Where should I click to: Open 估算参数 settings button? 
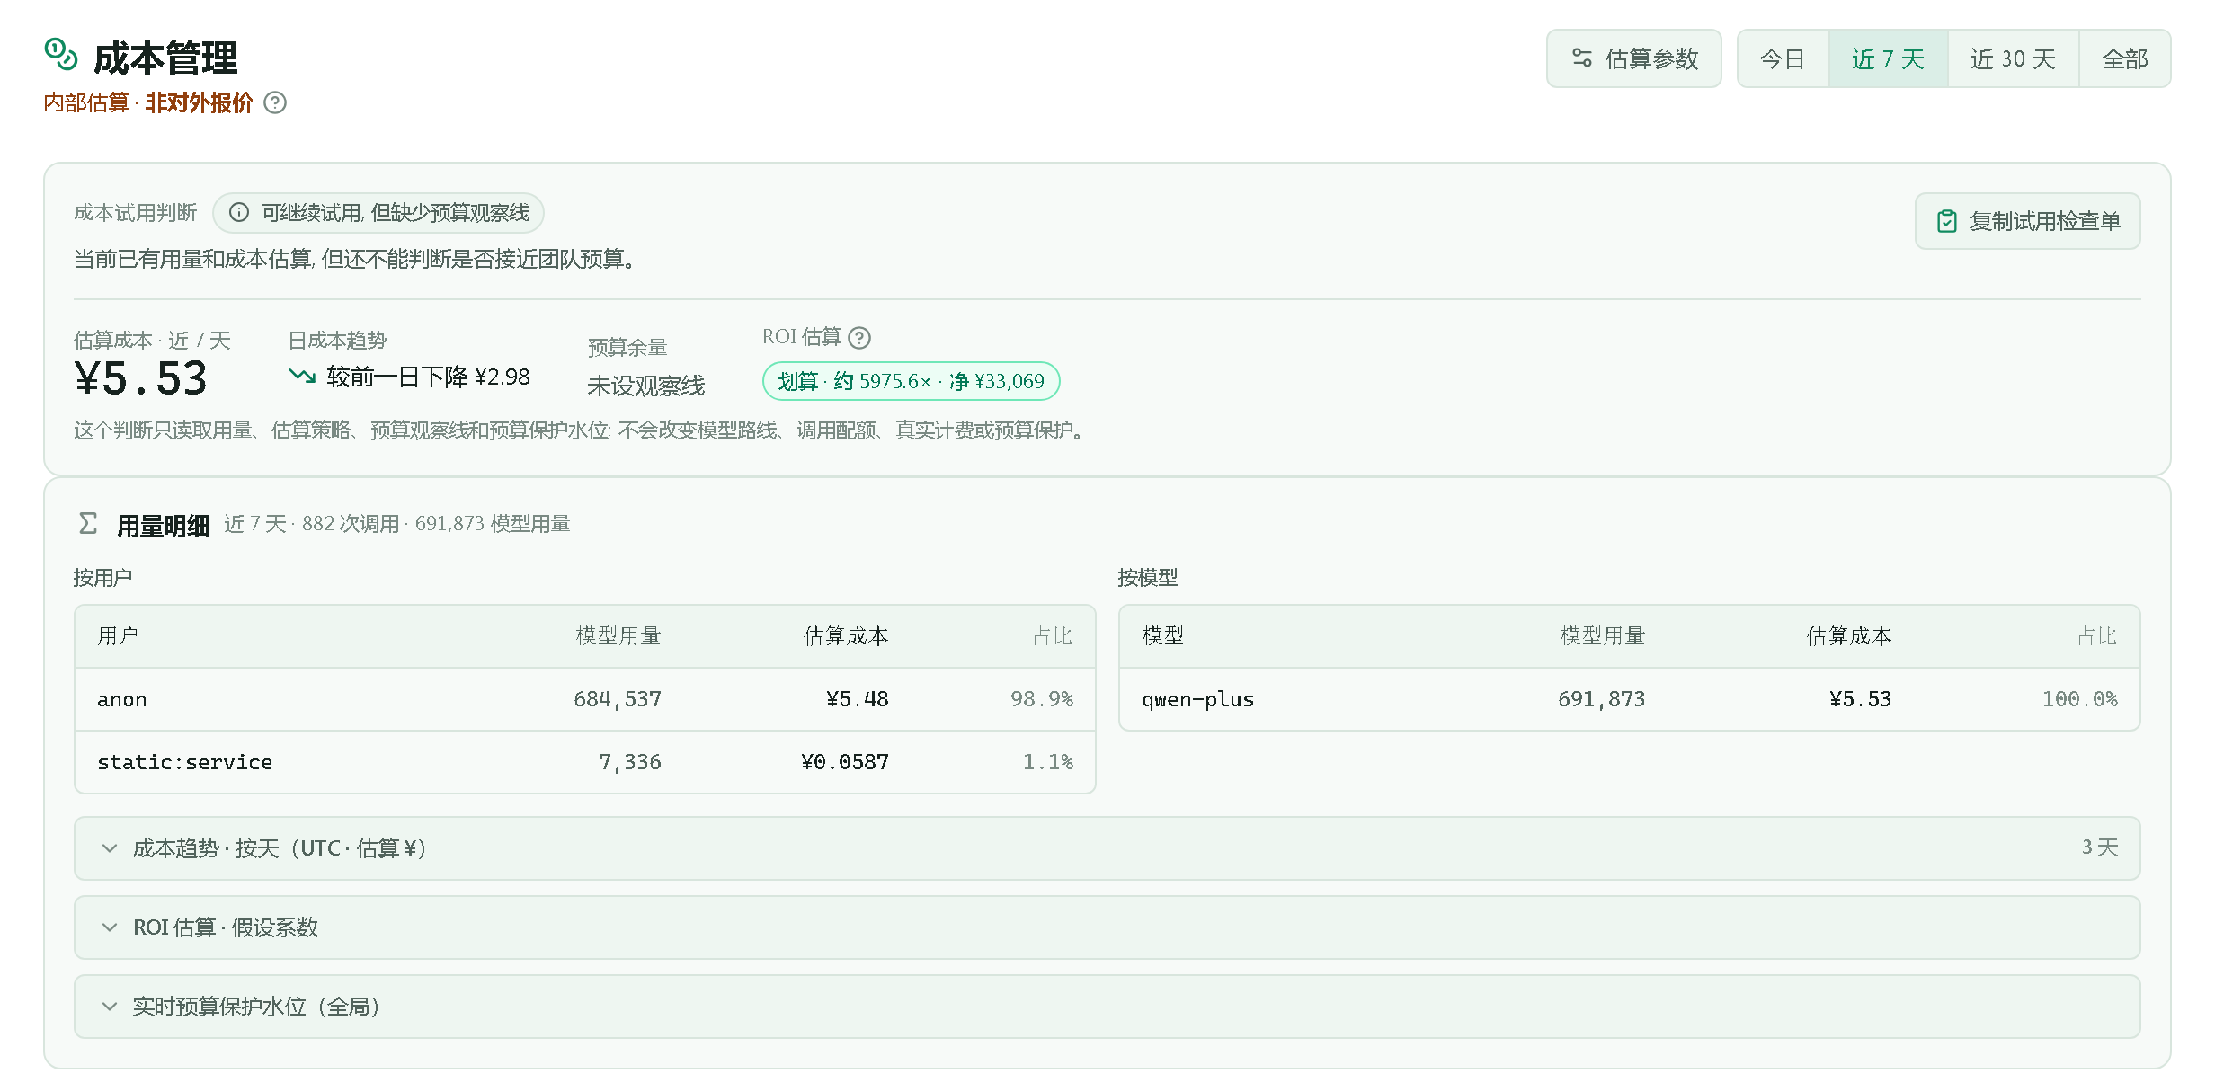pyautogui.click(x=1633, y=58)
